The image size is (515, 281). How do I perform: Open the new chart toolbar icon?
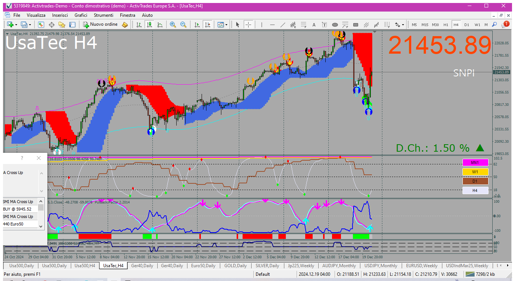(x=10, y=25)
